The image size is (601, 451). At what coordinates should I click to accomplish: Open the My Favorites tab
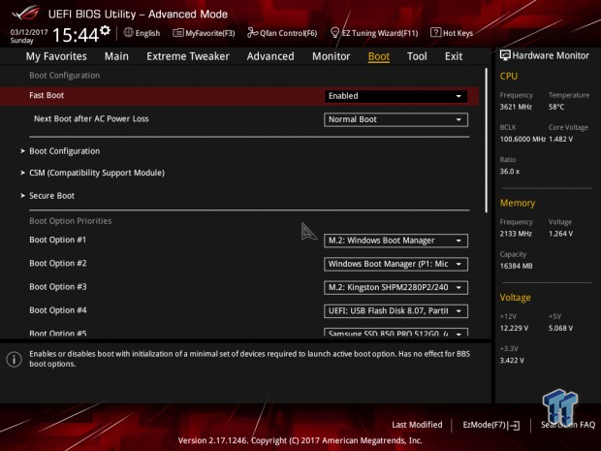pos(56,56)
